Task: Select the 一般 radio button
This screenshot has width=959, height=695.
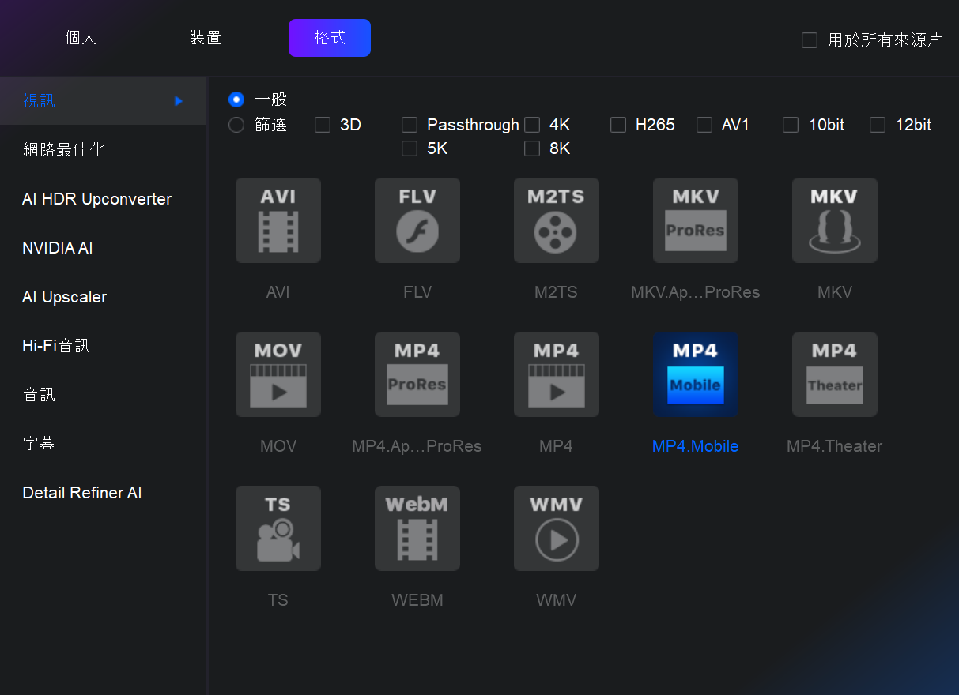Action: click(x=236, y=100)
